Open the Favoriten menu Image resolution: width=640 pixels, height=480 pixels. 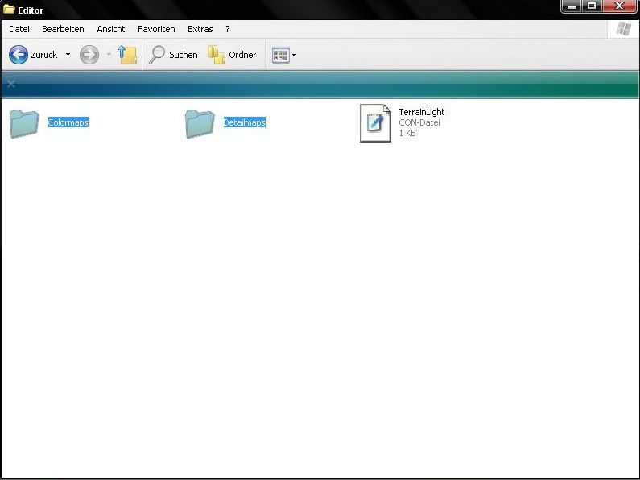click(156, 29)
